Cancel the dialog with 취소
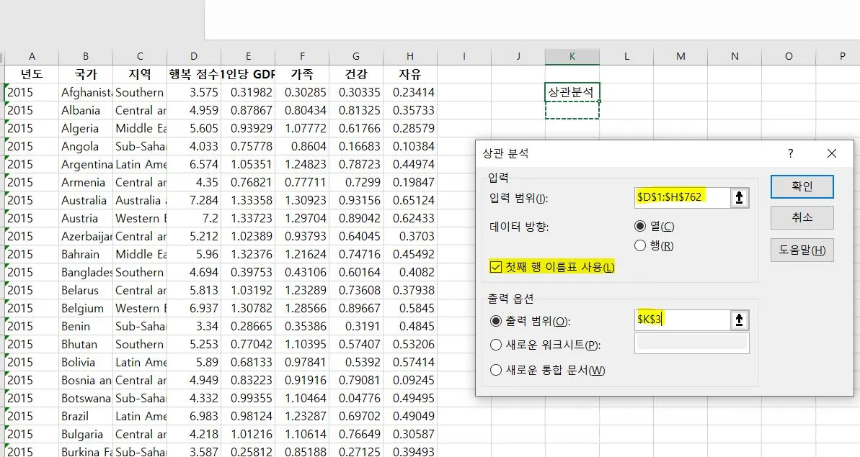The image size is (860, 457). [802, 218]
